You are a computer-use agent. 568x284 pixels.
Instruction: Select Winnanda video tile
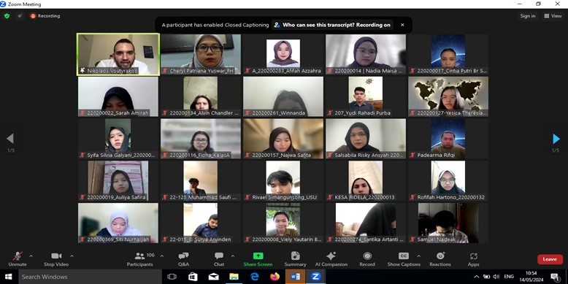coord(283,96)
